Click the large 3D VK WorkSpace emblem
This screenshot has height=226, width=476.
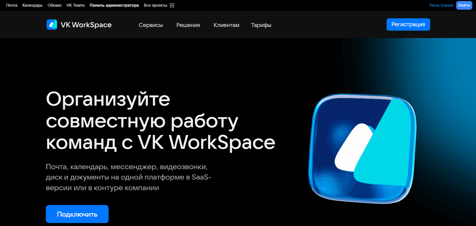pos(362,149)
